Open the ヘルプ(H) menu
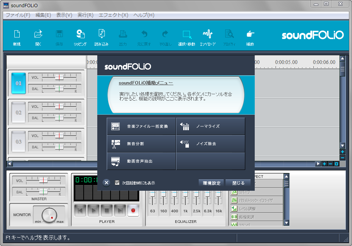The image size is (352, 246). tap(144, 15)
